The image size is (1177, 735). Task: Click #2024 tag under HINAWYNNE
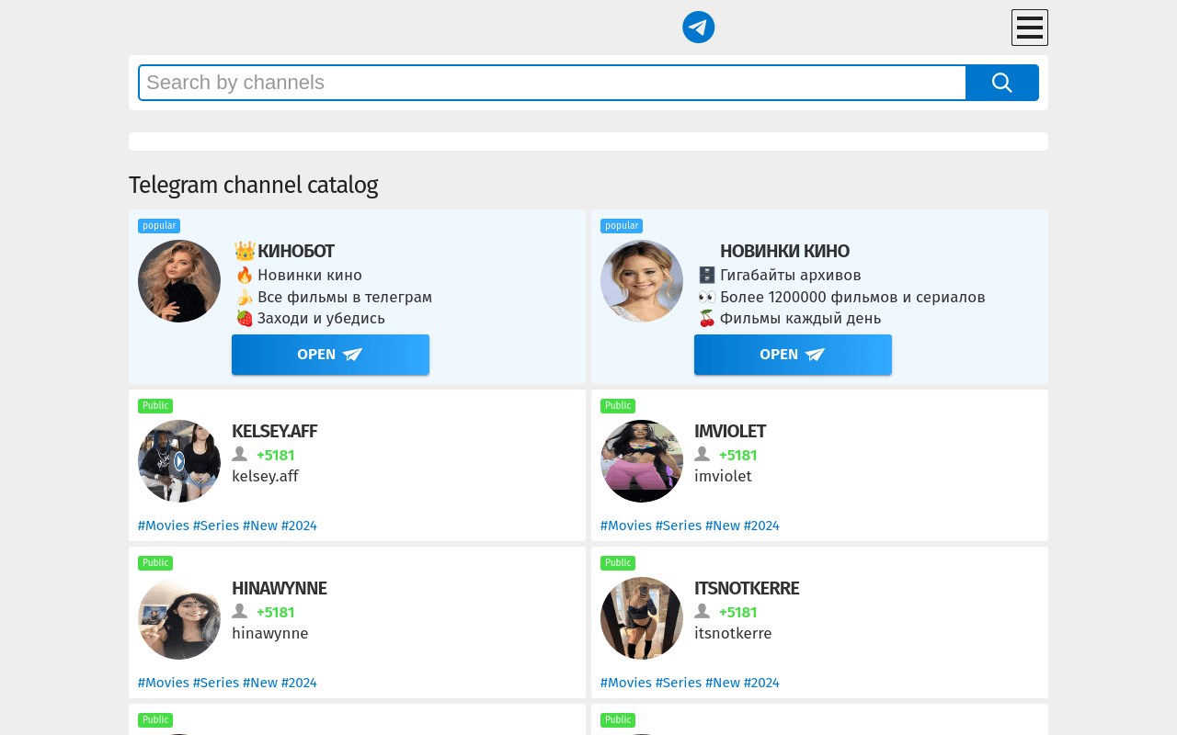click(299, 683)
